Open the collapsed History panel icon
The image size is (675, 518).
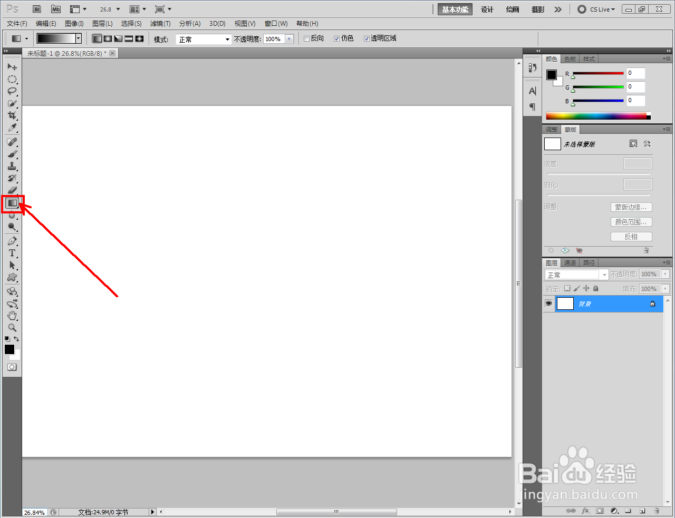[533, 68]
